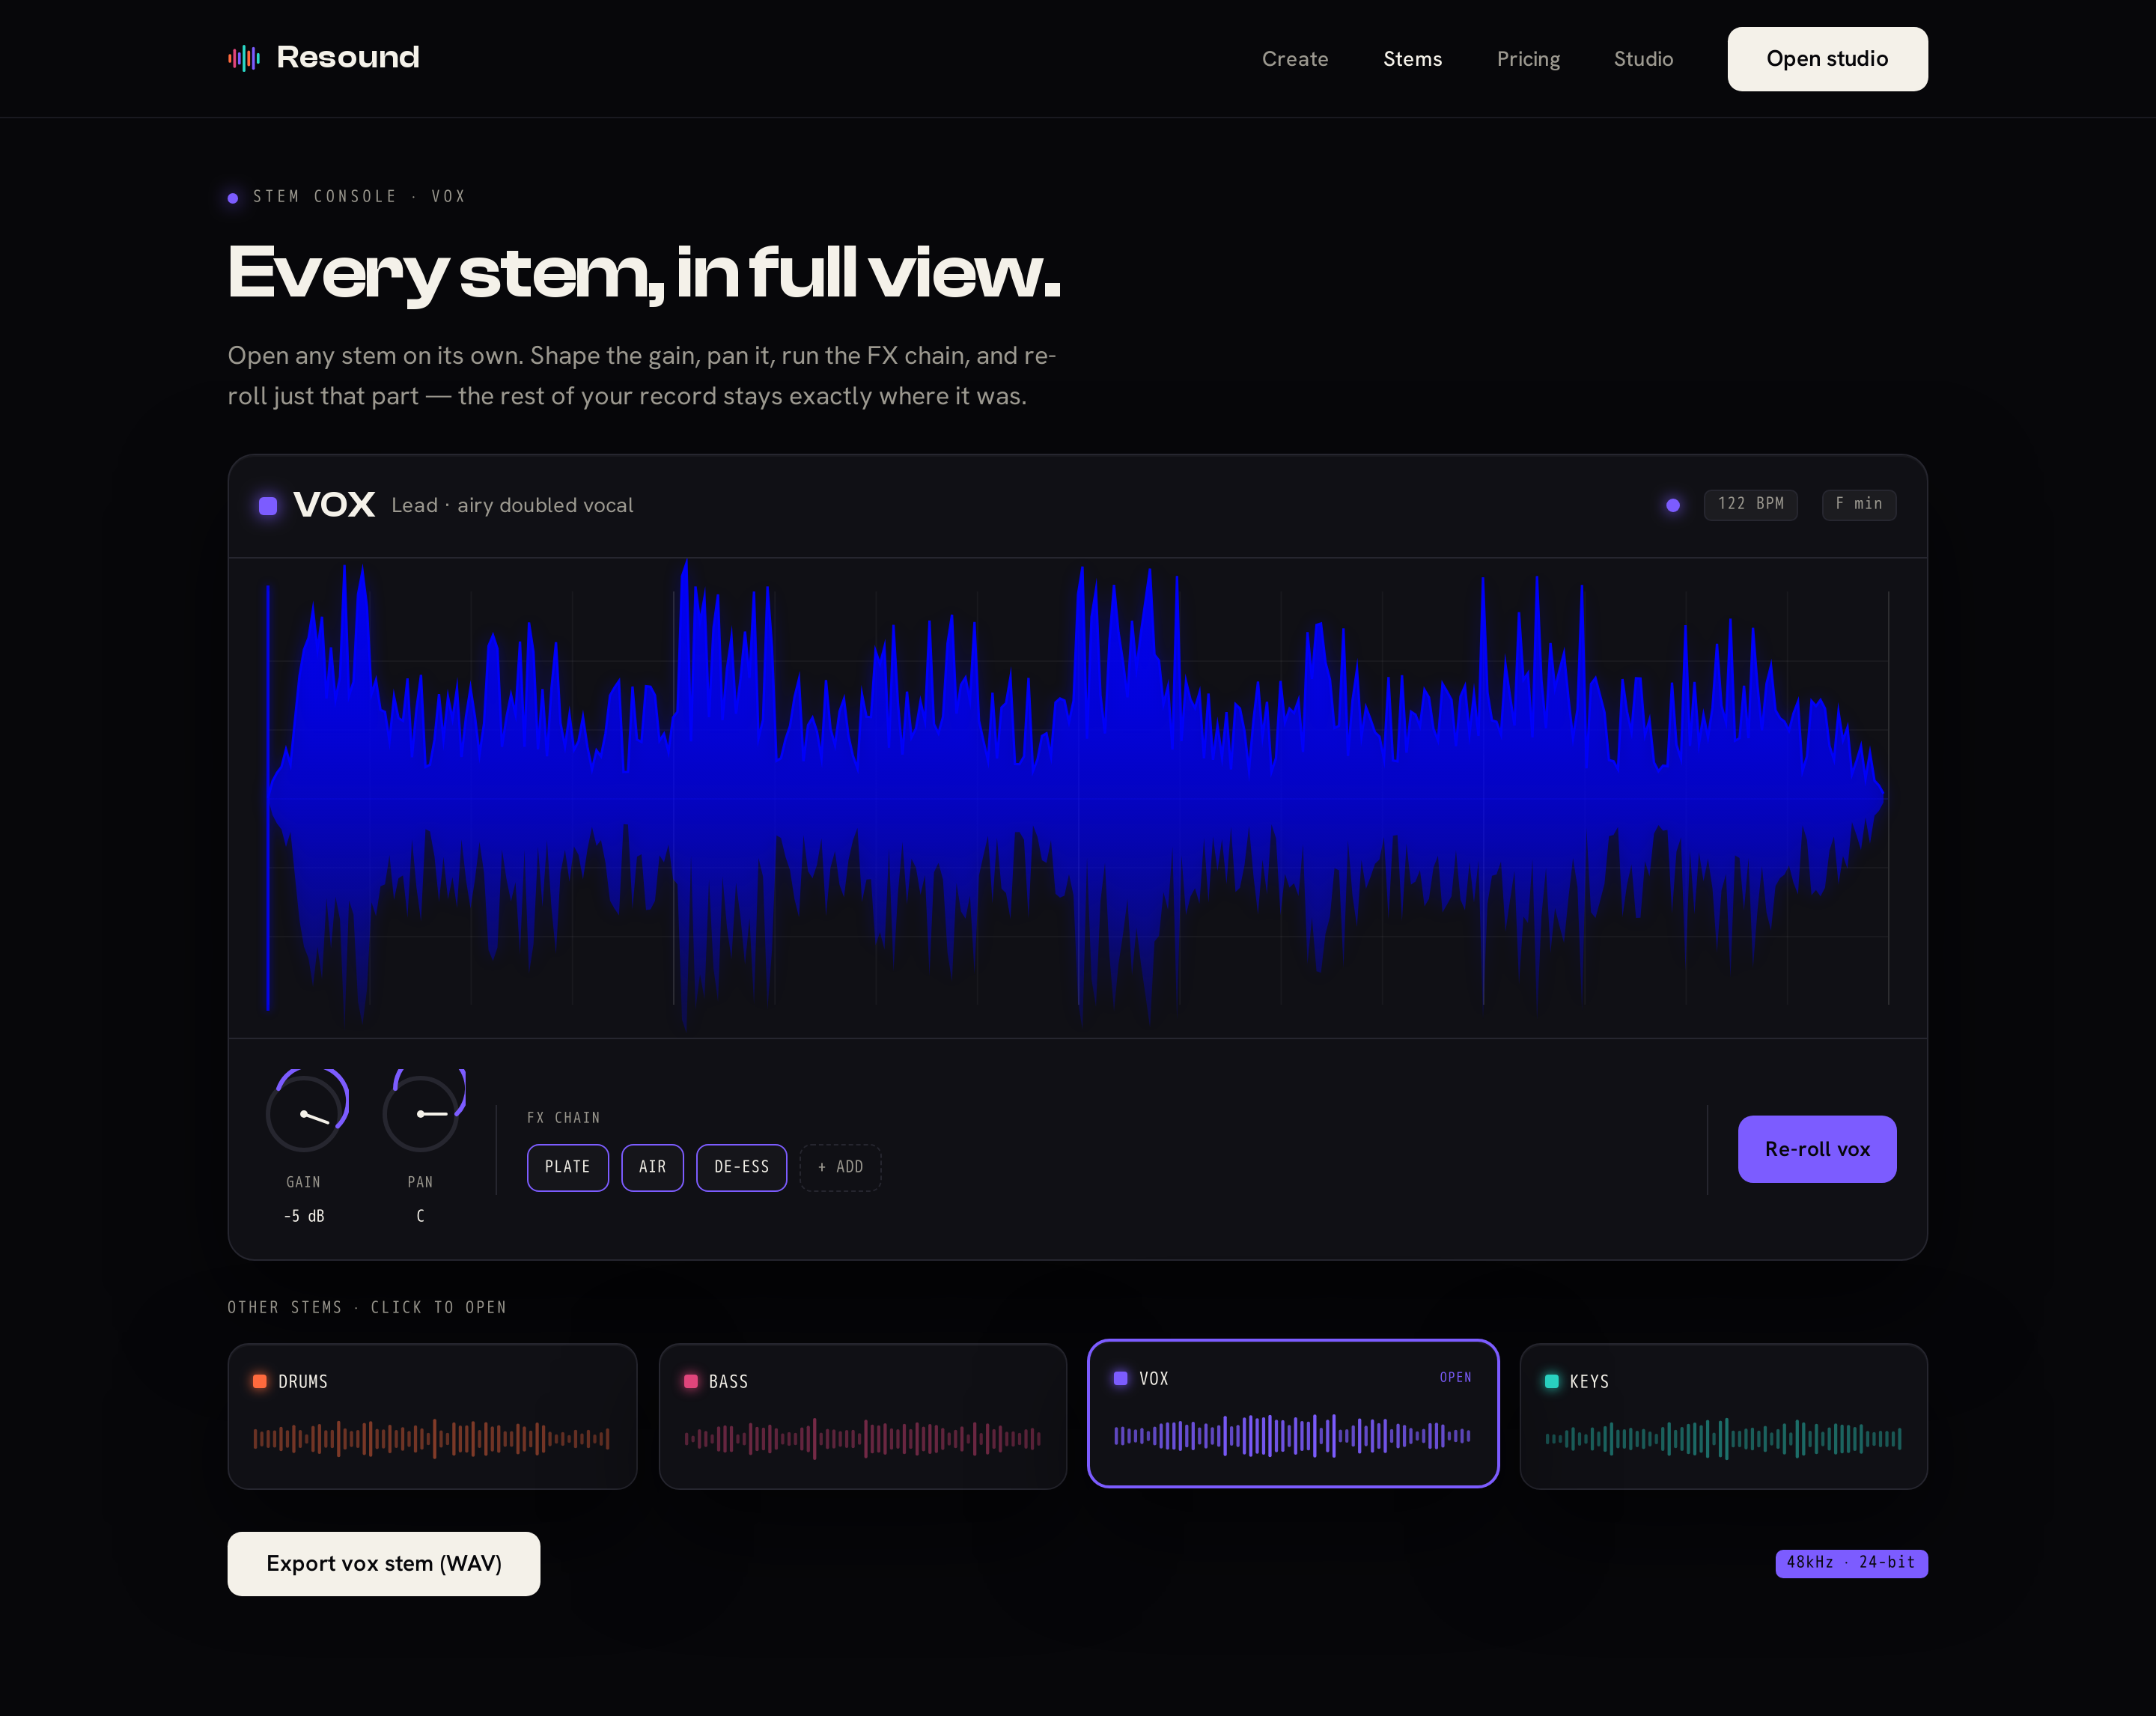Click the Re-roll vox button
Screen dimensions: 2156x1716
click(1817, 1149)
